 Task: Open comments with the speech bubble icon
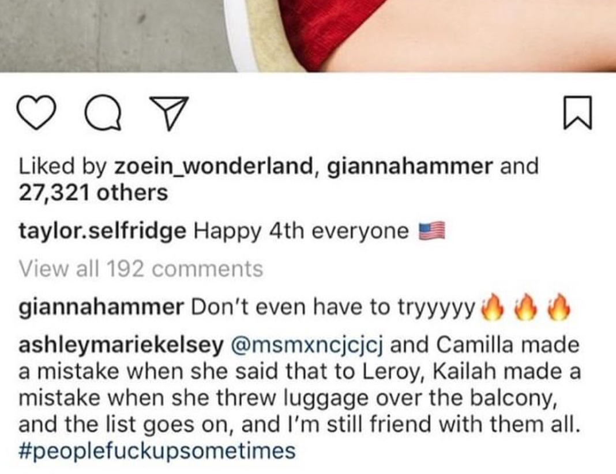(x=103, y=112)
